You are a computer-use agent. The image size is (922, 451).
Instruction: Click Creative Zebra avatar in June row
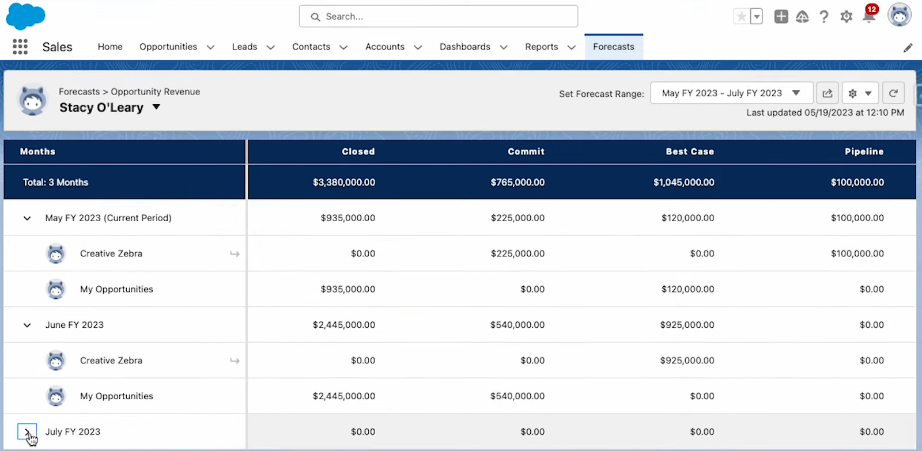(x=56, y=361)
